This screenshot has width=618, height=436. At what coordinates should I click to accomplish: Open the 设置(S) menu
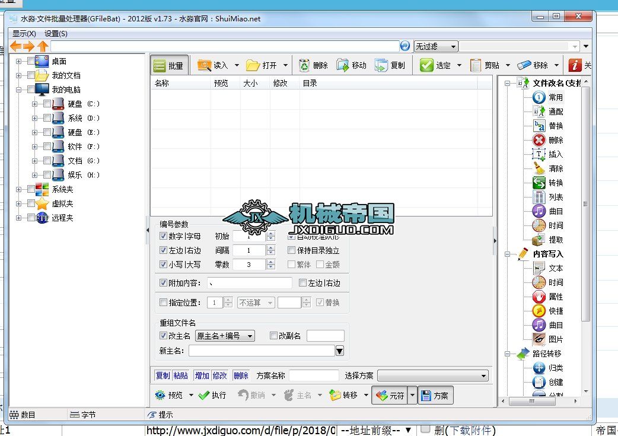(x=56, y=33)
